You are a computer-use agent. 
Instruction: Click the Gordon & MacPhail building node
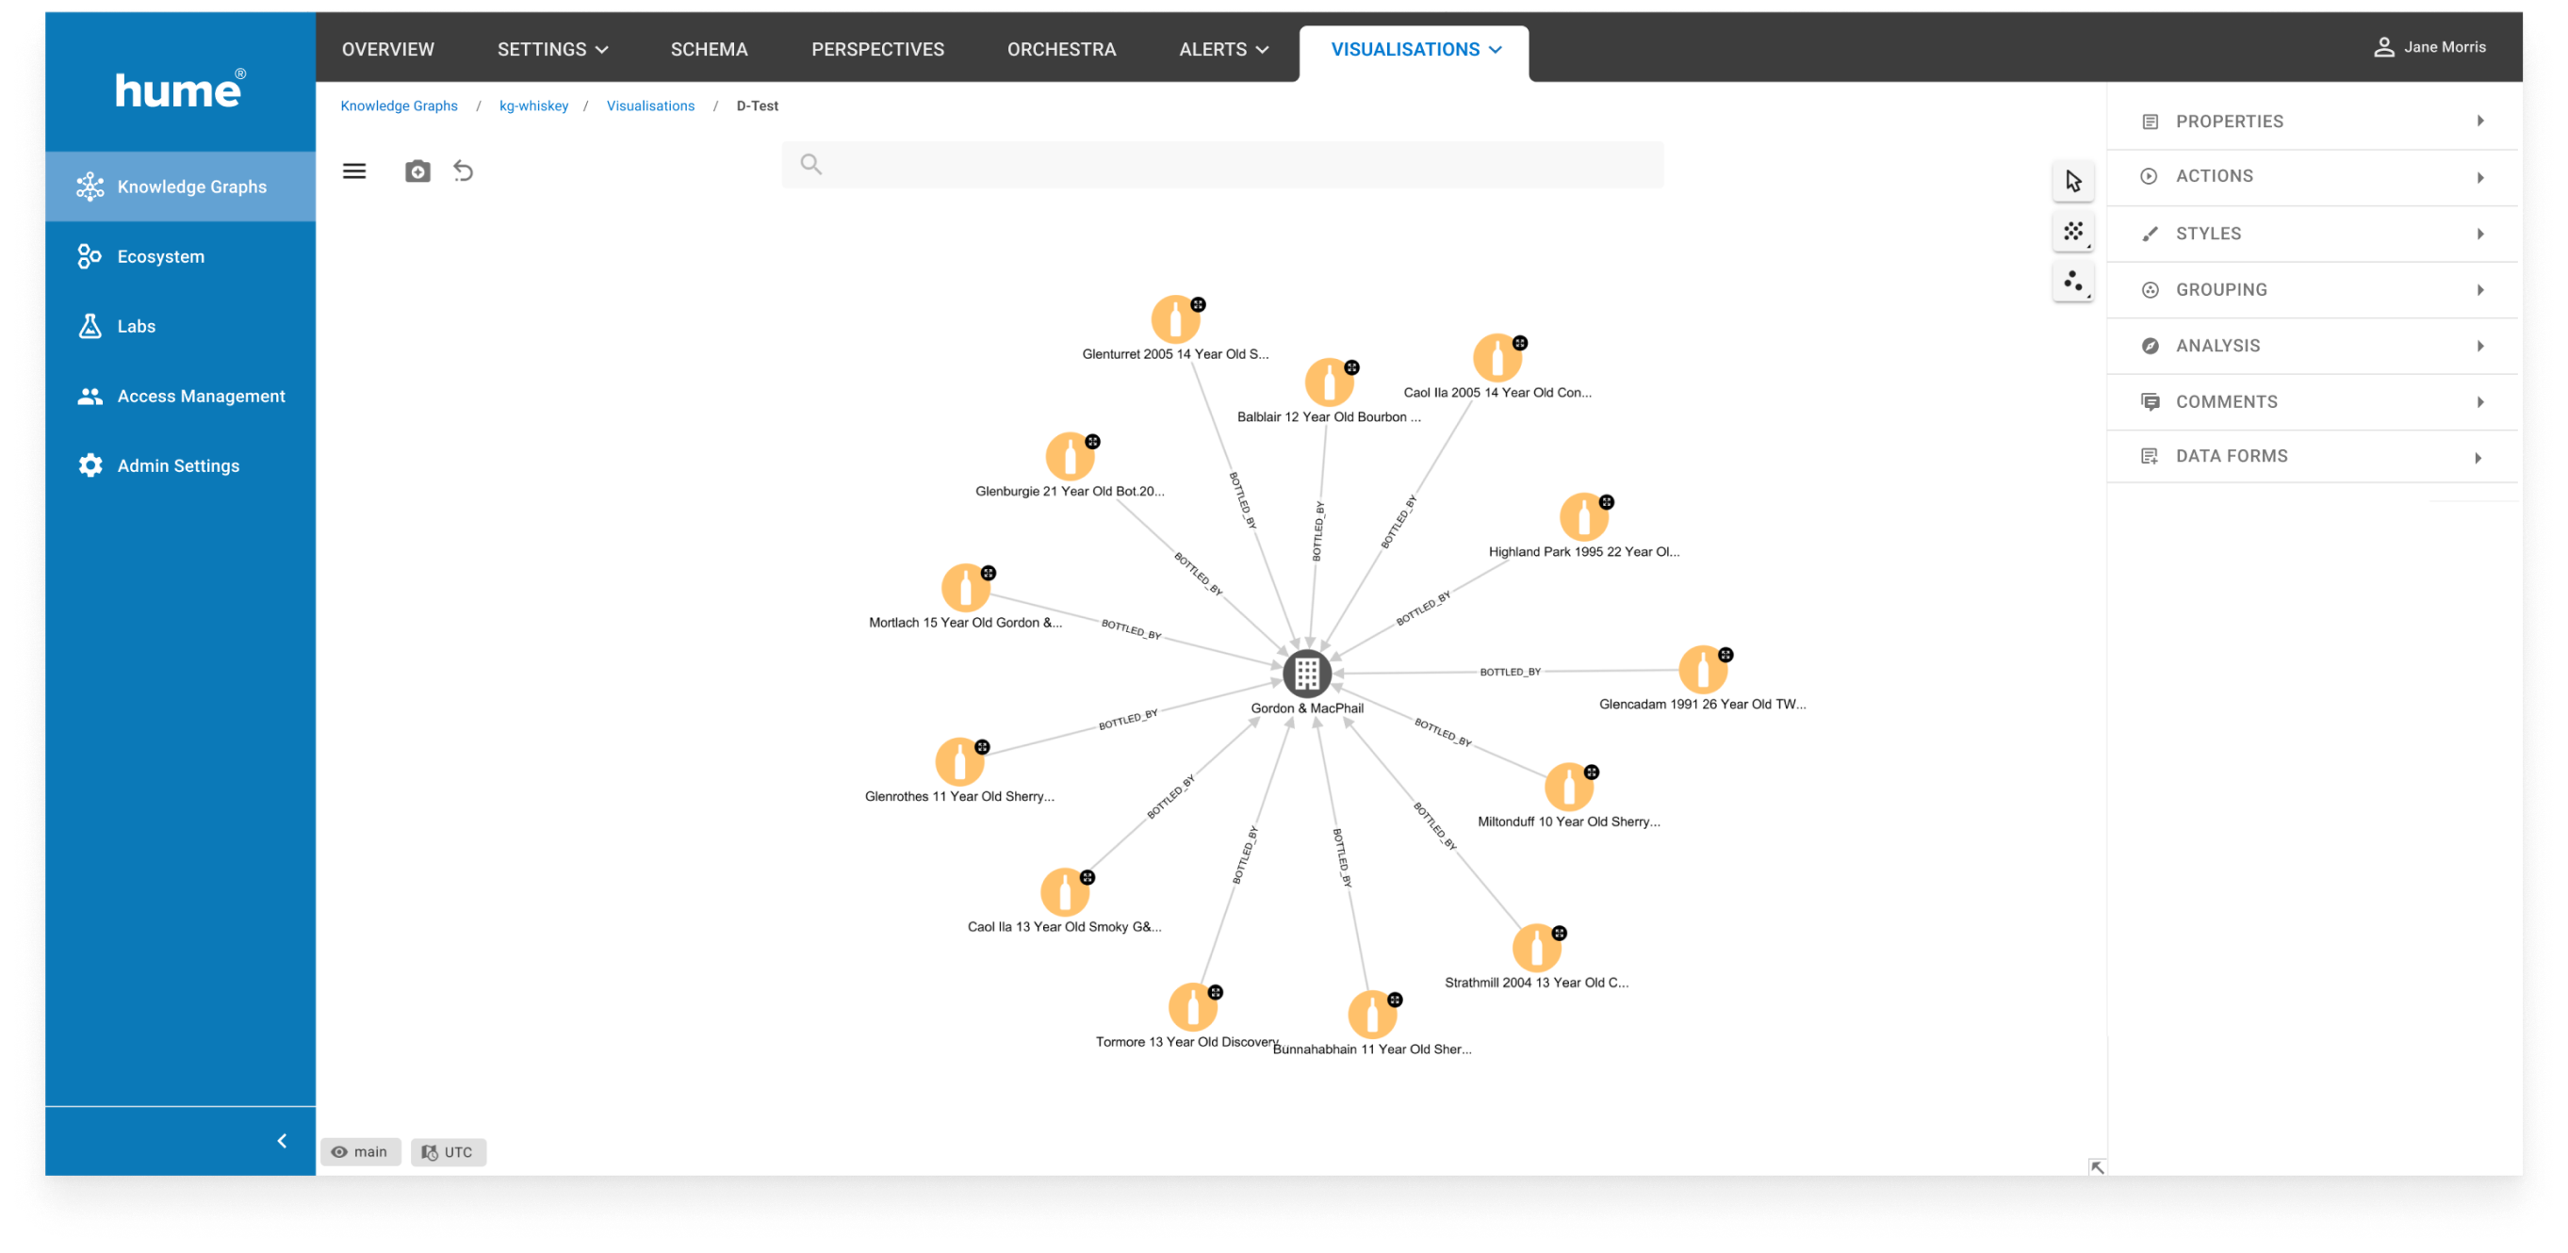coord(1306,674)
